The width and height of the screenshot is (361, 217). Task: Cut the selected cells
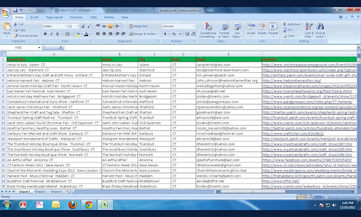tap(19, 24)
